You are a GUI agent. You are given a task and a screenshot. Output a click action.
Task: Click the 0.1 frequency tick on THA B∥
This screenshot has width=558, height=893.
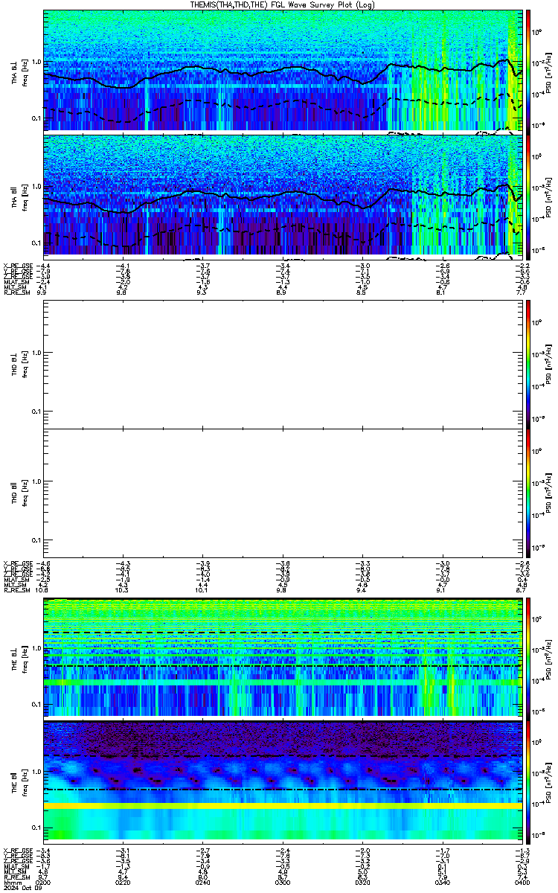[x=36, y=243]
